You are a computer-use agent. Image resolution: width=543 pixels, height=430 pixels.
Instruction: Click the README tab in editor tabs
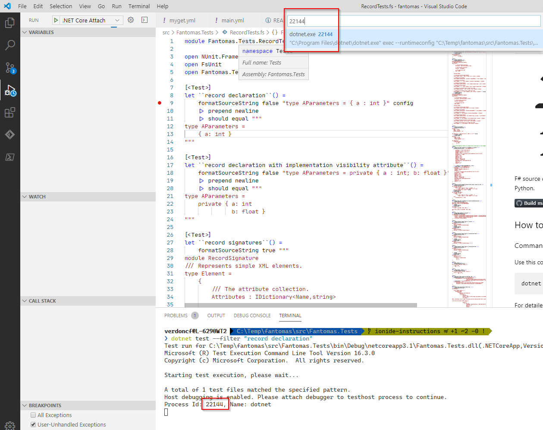click(x=273, y=20)
